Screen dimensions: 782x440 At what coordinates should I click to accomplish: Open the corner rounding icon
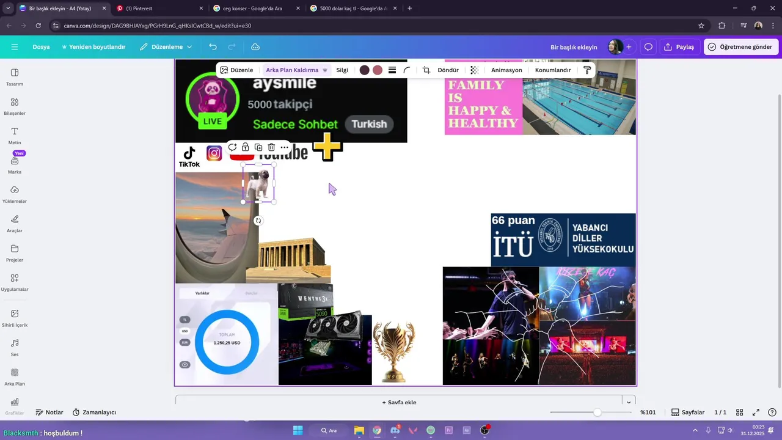point(407,70)
